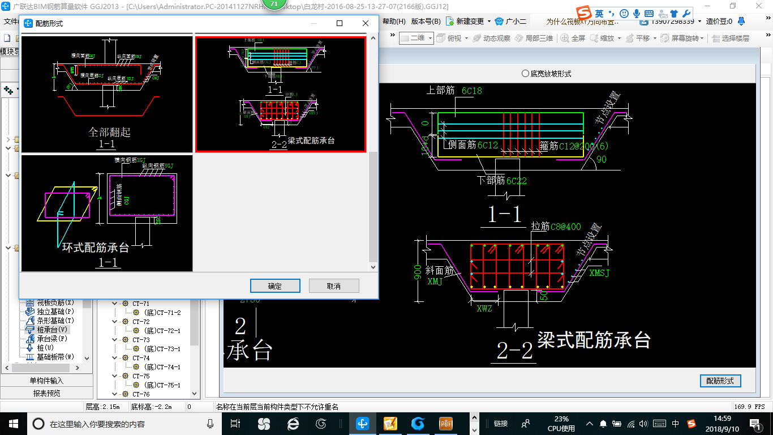Open the 帮助(H) menu

tap(394, 22)
